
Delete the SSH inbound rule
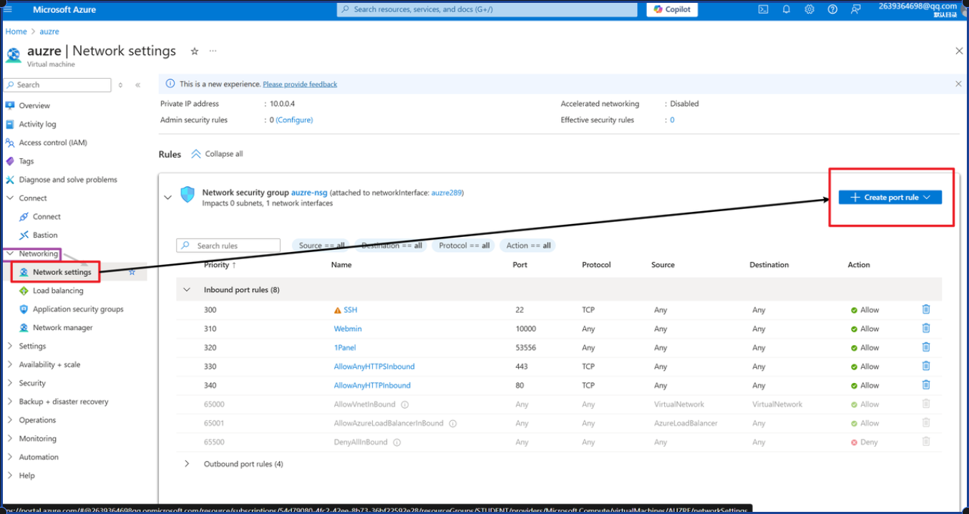[926, 309]
